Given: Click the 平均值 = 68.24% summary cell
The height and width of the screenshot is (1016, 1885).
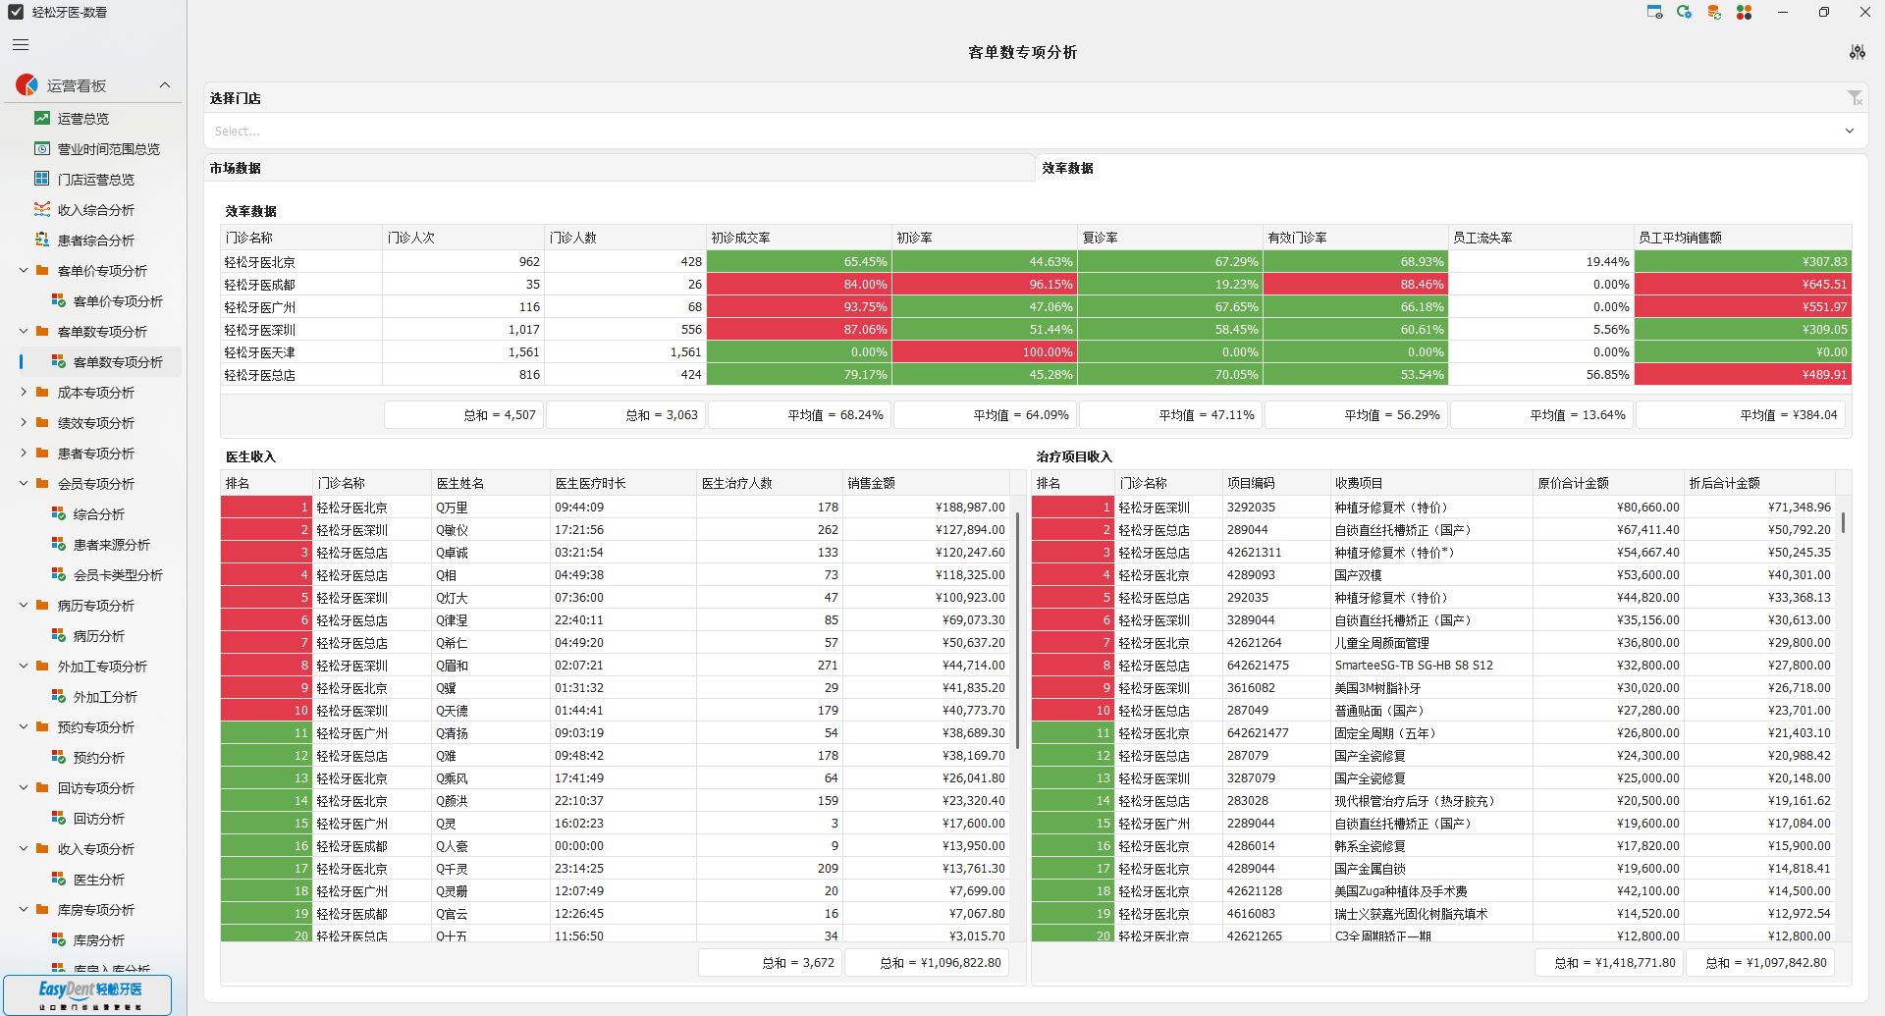Looking at the screenshot, I should click(x=799, y=415).
